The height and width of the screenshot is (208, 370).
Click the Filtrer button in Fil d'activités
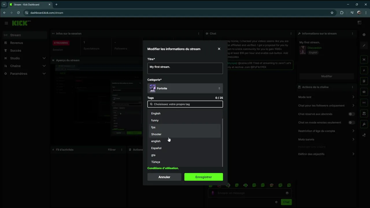[x=112, y=150]
